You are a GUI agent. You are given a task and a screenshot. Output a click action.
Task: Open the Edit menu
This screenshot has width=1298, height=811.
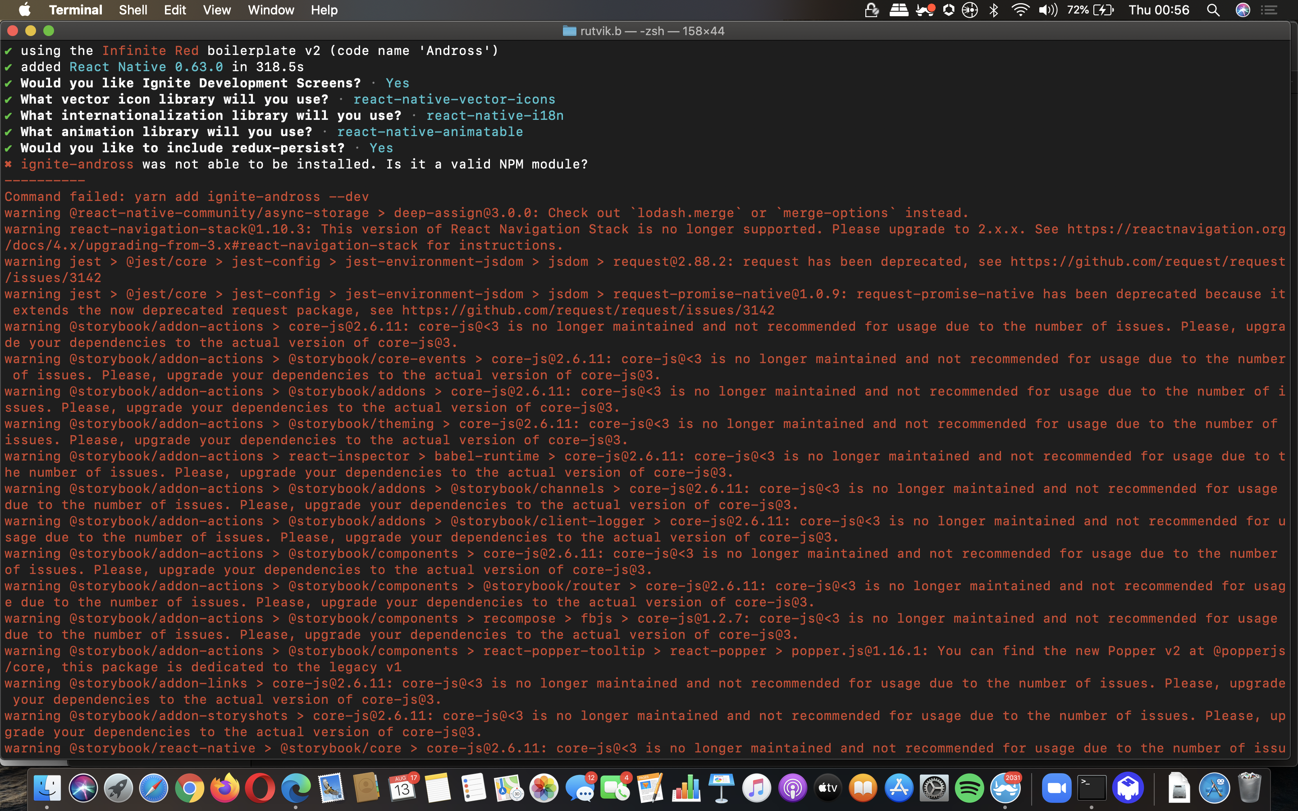(x=175, y=9)
